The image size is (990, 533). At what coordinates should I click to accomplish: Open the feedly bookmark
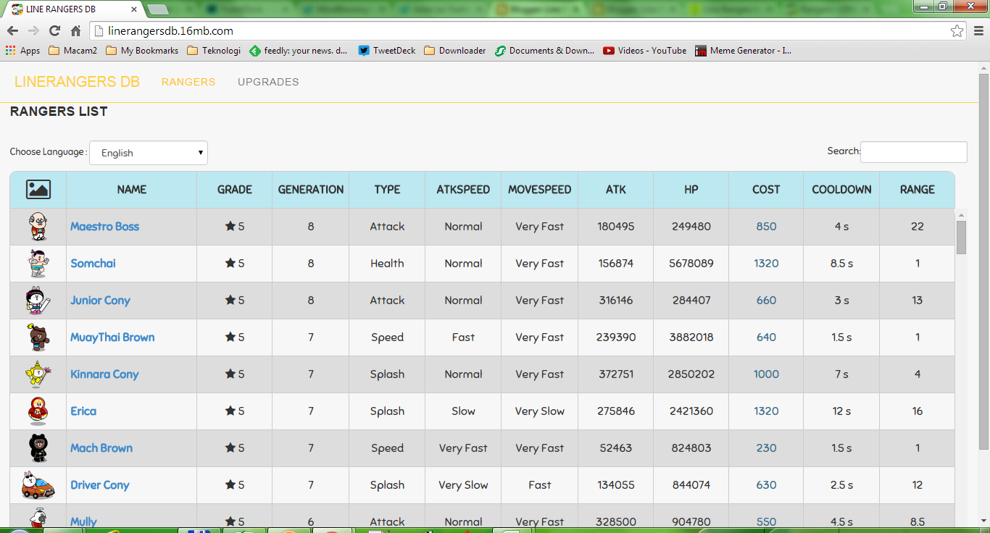[299, 51]
